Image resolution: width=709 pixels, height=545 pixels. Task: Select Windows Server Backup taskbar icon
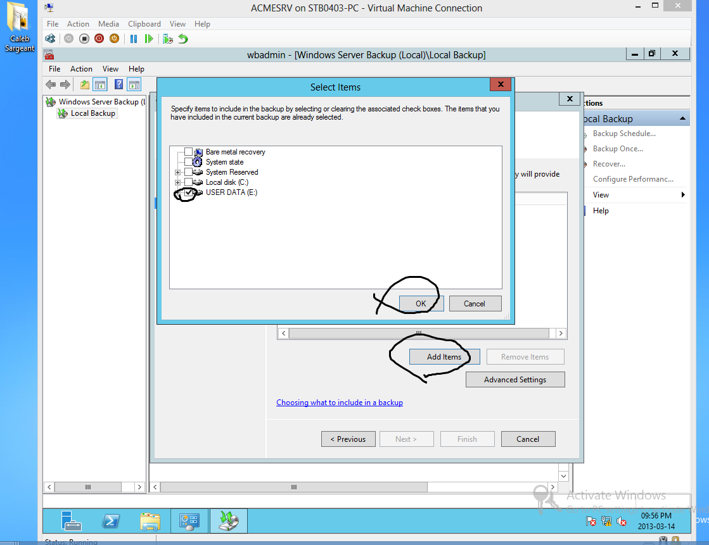tap(229, 521)
